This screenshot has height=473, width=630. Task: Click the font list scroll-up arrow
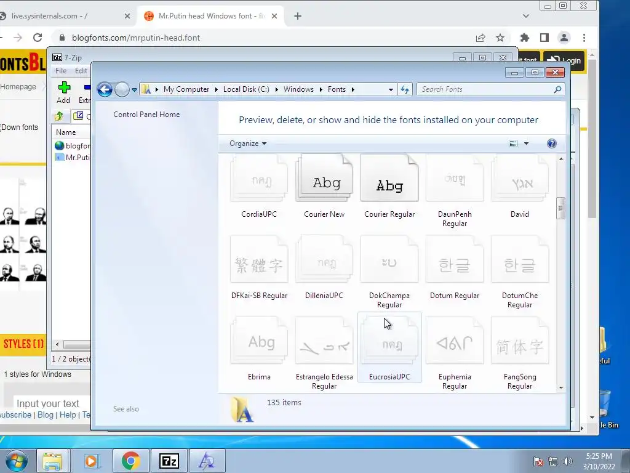pyautogui.click(x=561, y=160)
